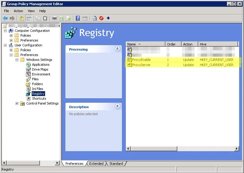Click the second blurred registry item icon
244x173 pixels.
129,54
